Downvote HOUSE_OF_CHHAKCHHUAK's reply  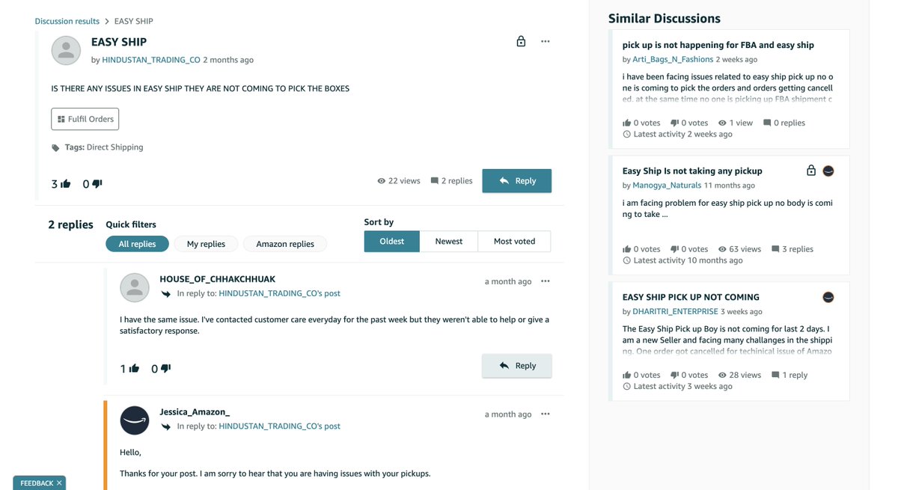[x=165, y=368]
